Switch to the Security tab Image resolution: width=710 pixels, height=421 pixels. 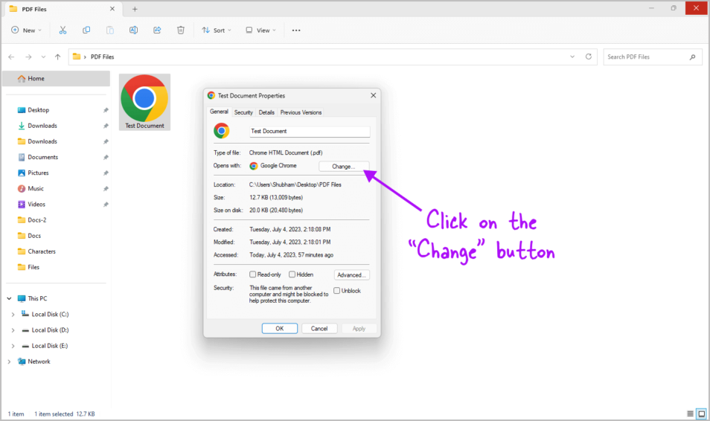click(x=243, y=112)
